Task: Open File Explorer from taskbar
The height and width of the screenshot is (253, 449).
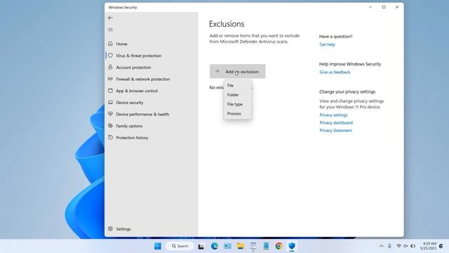Action: (x=241, y=246)
